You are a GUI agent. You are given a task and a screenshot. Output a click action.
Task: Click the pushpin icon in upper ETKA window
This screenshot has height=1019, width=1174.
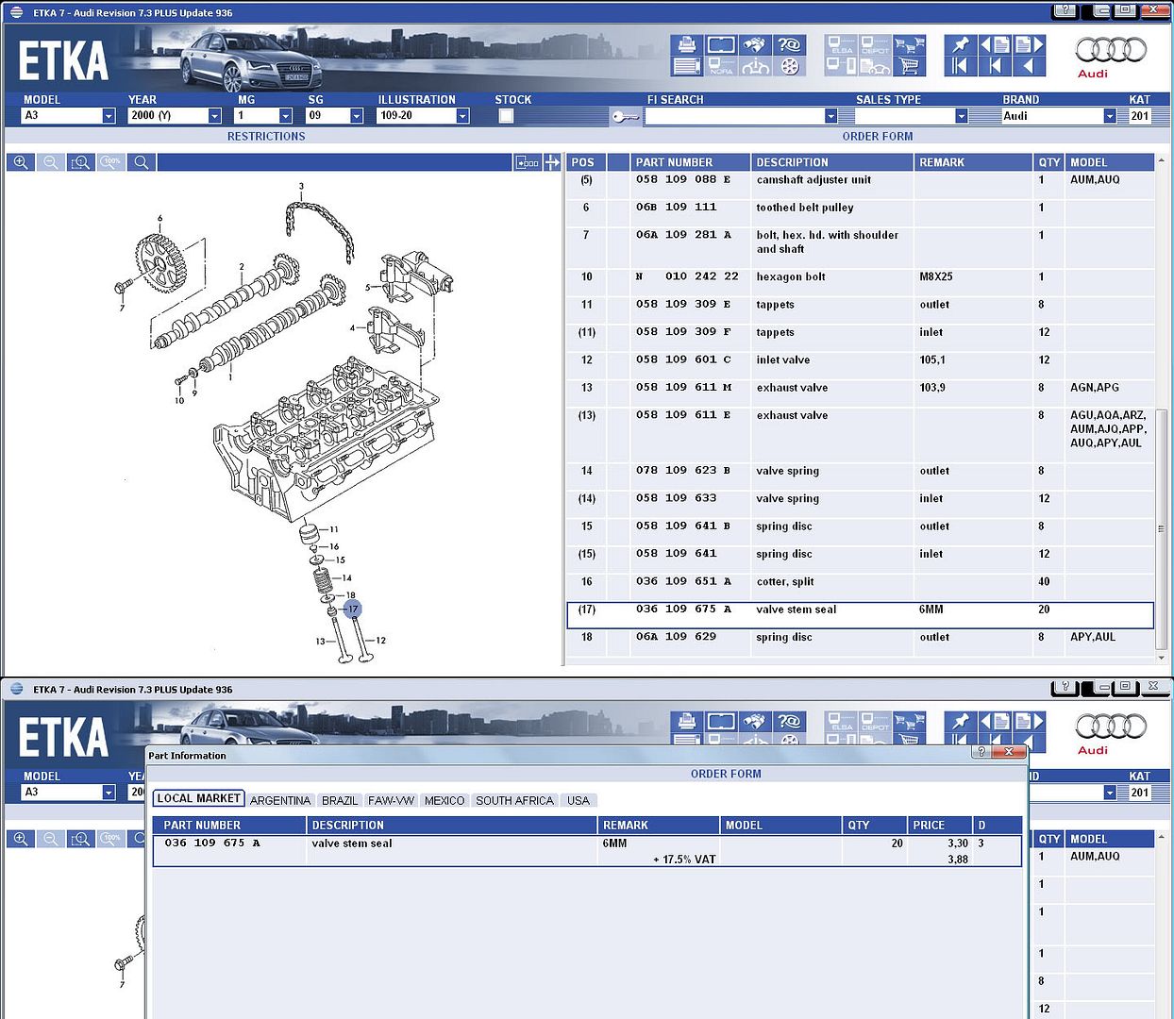[x=960, y=45]
